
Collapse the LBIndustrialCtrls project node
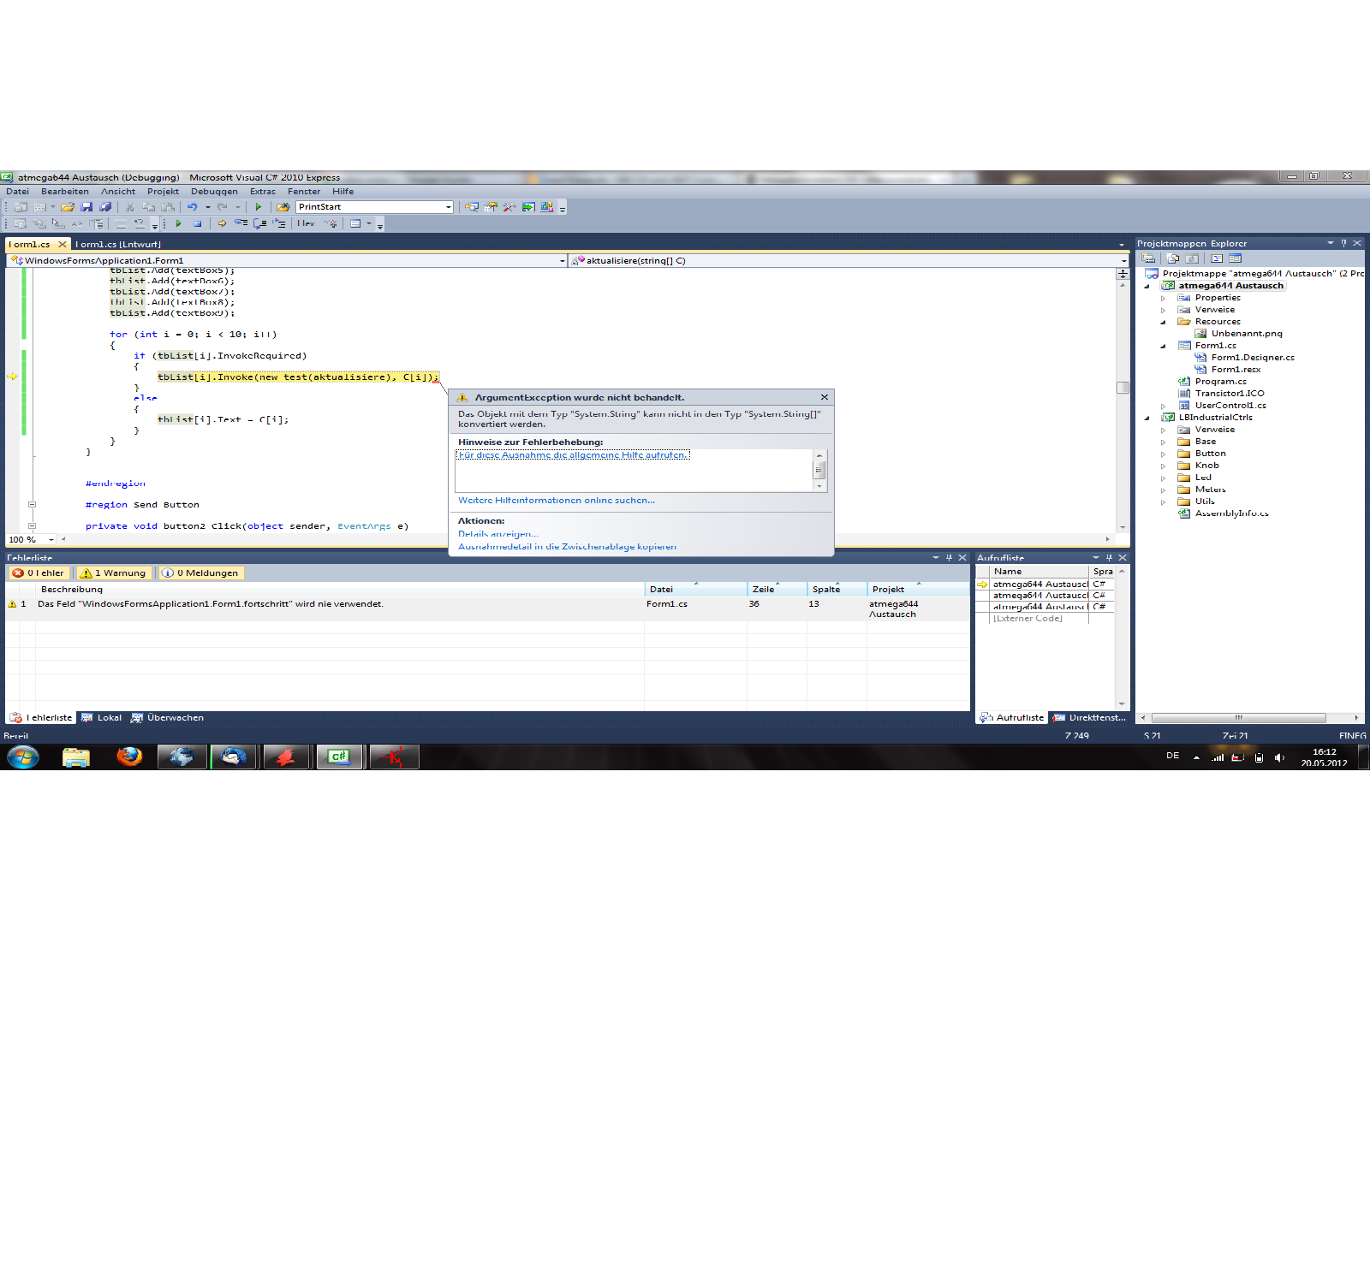[1147, 418]
